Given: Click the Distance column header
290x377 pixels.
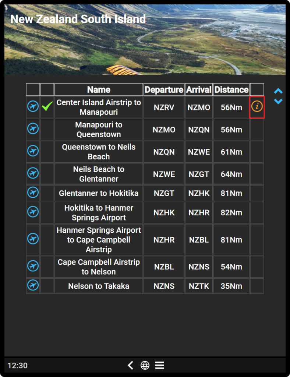Looking at the screenshot, I should [x=231, y=90].
